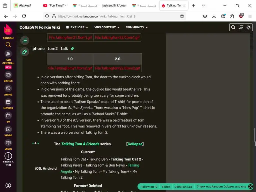
Task: Expand the Explore dropdown menu
Action: (x=77, y=27)
